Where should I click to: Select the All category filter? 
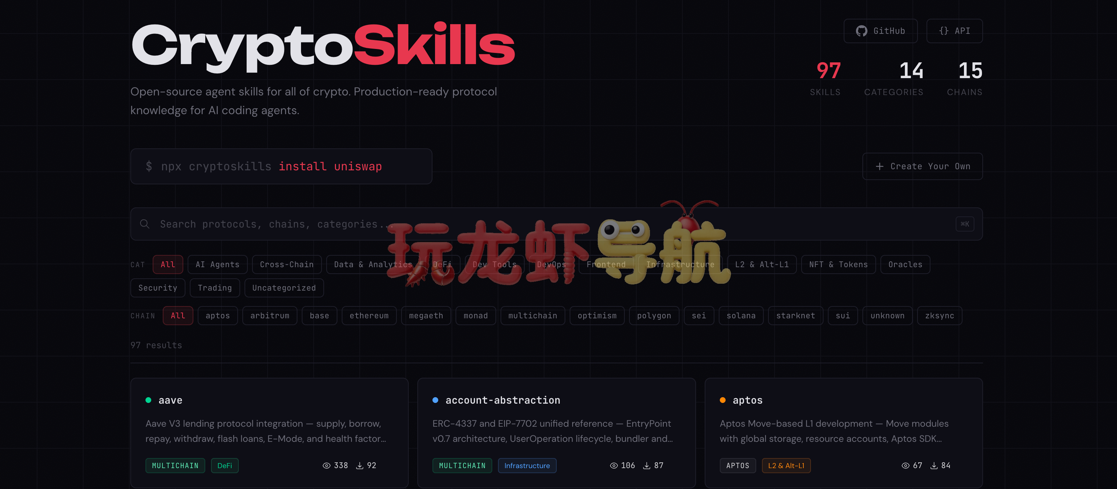[x=168, y=264]
